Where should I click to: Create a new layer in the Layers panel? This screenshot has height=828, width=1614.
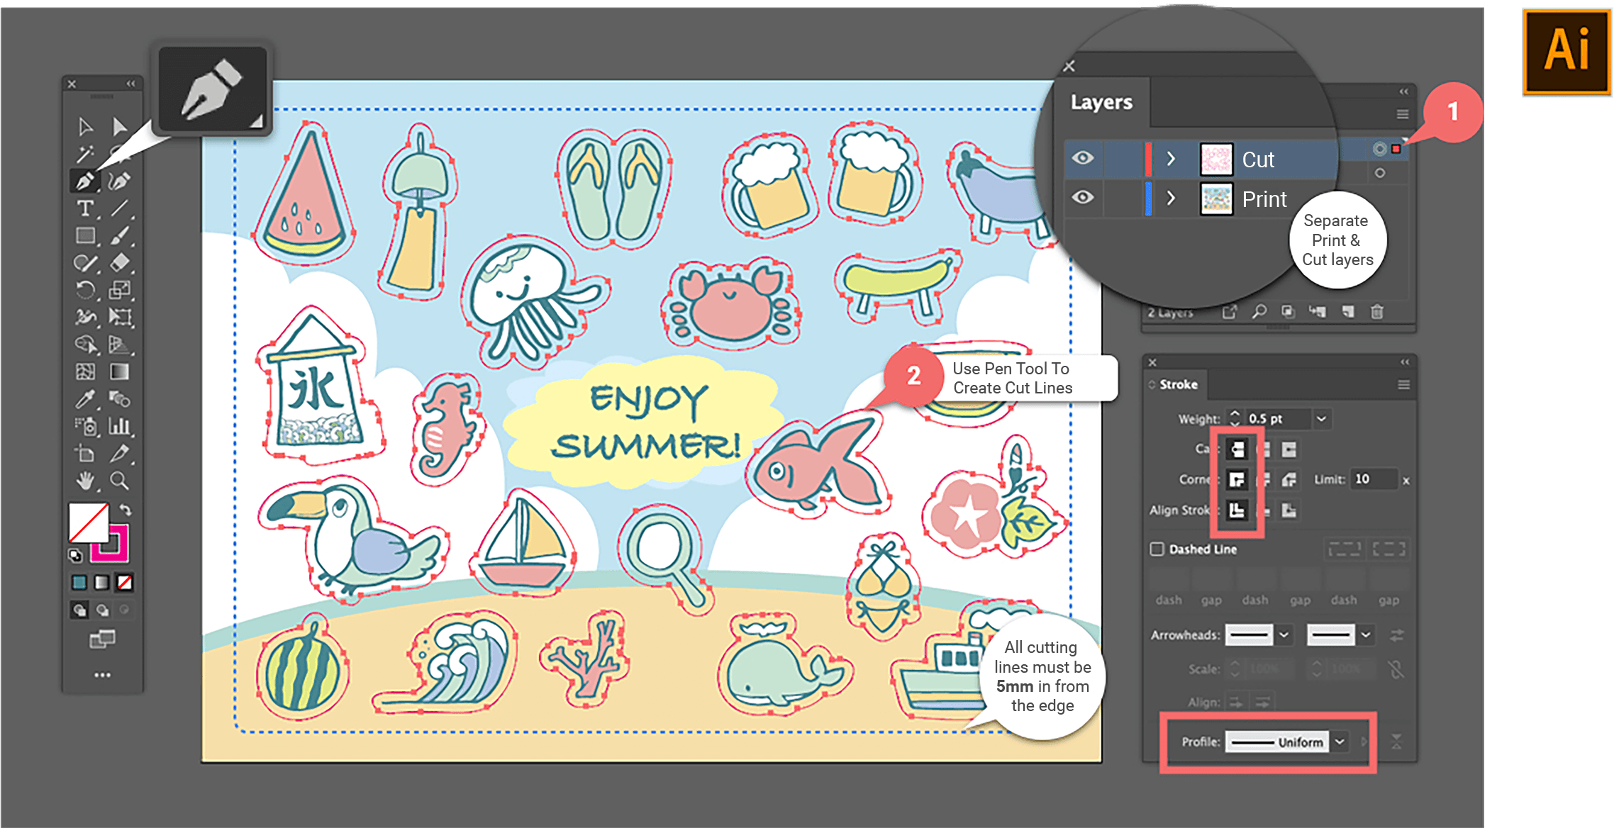tap(1348, 312)
